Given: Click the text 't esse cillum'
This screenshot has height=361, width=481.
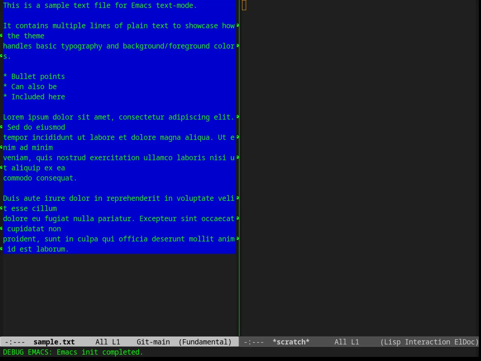Looking at the screenshot, I should point(30,208).
